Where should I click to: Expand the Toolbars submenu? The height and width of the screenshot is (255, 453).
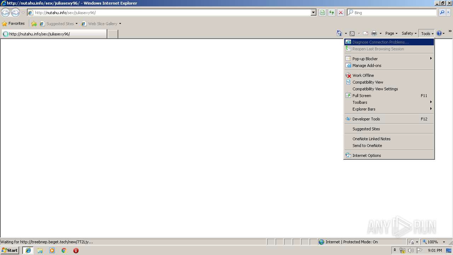click(389, 102)
